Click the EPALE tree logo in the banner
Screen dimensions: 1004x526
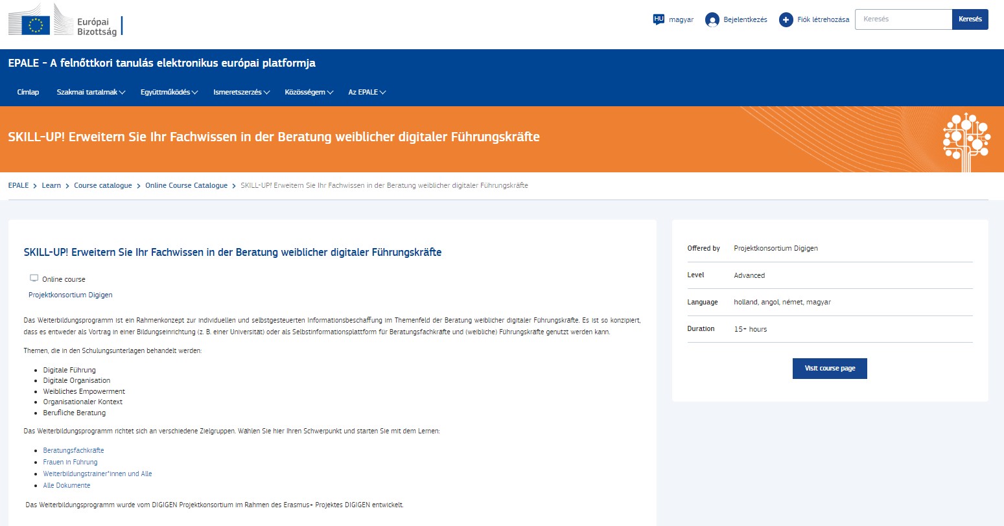[966, 141]
